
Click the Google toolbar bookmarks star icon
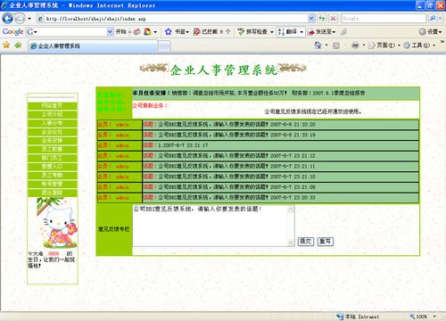coord(169,31)
